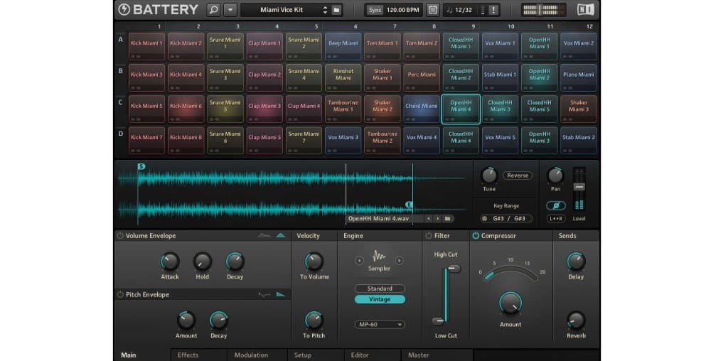
Task: Select the Kick Miami 1 cell
Action: pos(146,46)
